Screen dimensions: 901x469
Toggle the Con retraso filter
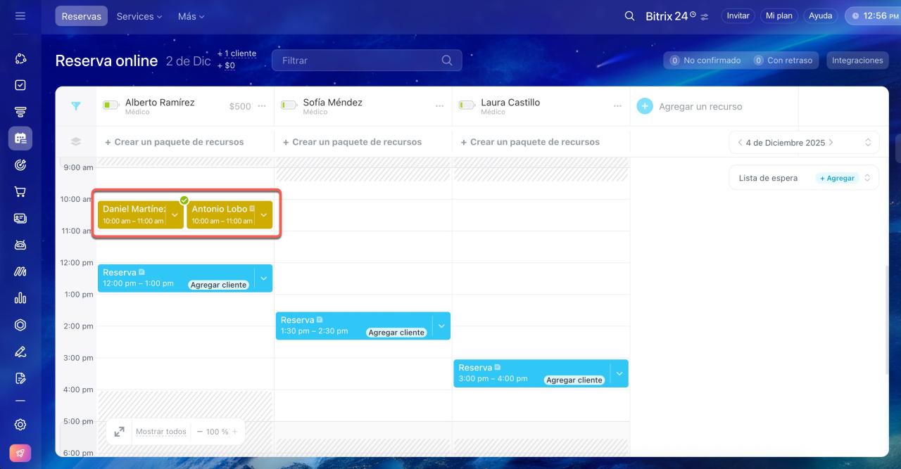(783, 60)
